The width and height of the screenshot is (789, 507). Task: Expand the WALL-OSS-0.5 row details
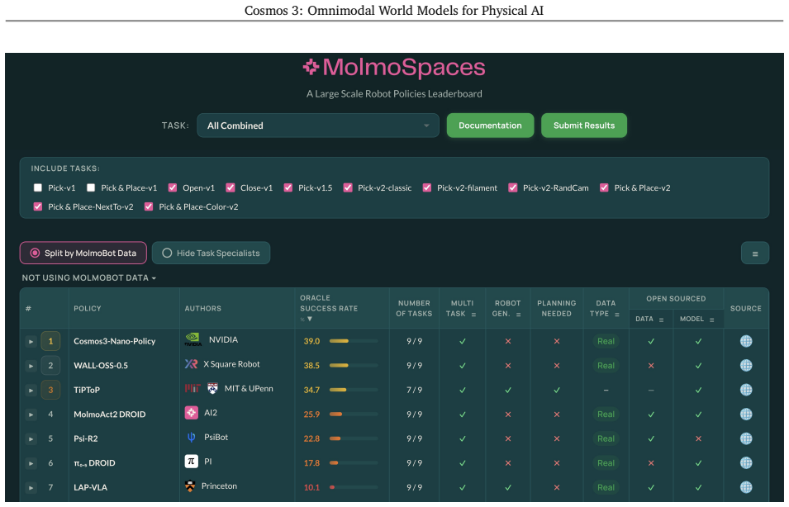pyautogui.click(x=31, y=366)
